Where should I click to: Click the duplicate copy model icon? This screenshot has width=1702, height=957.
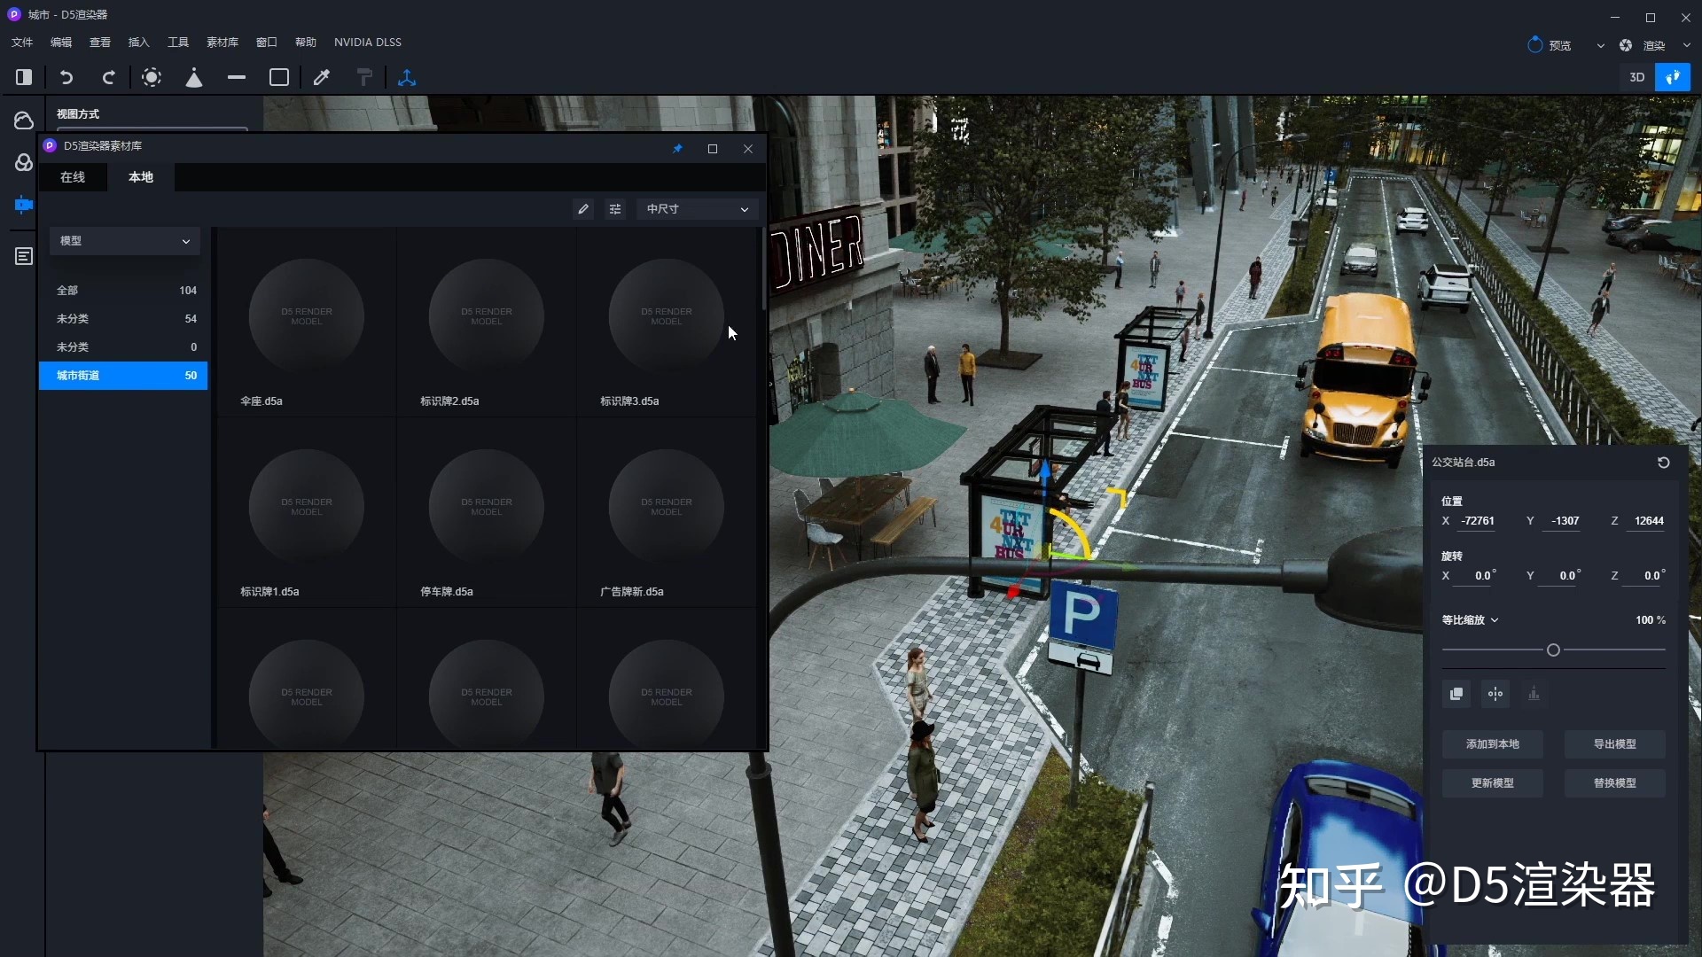click(x=1456, y=694)
